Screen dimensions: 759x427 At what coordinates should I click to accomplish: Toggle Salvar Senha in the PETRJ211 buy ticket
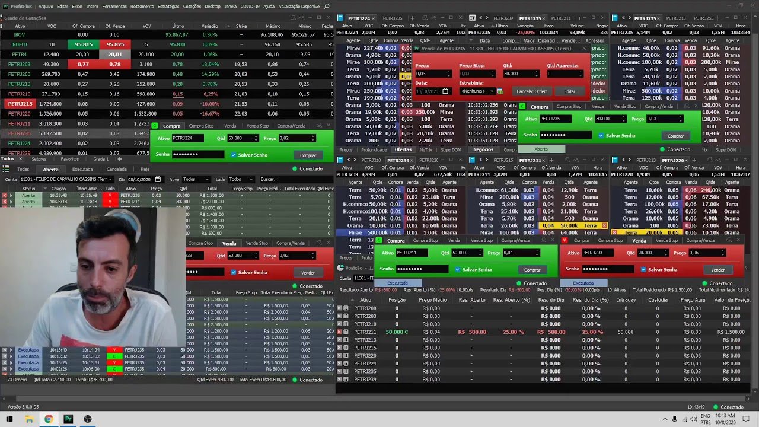point(458,269)
